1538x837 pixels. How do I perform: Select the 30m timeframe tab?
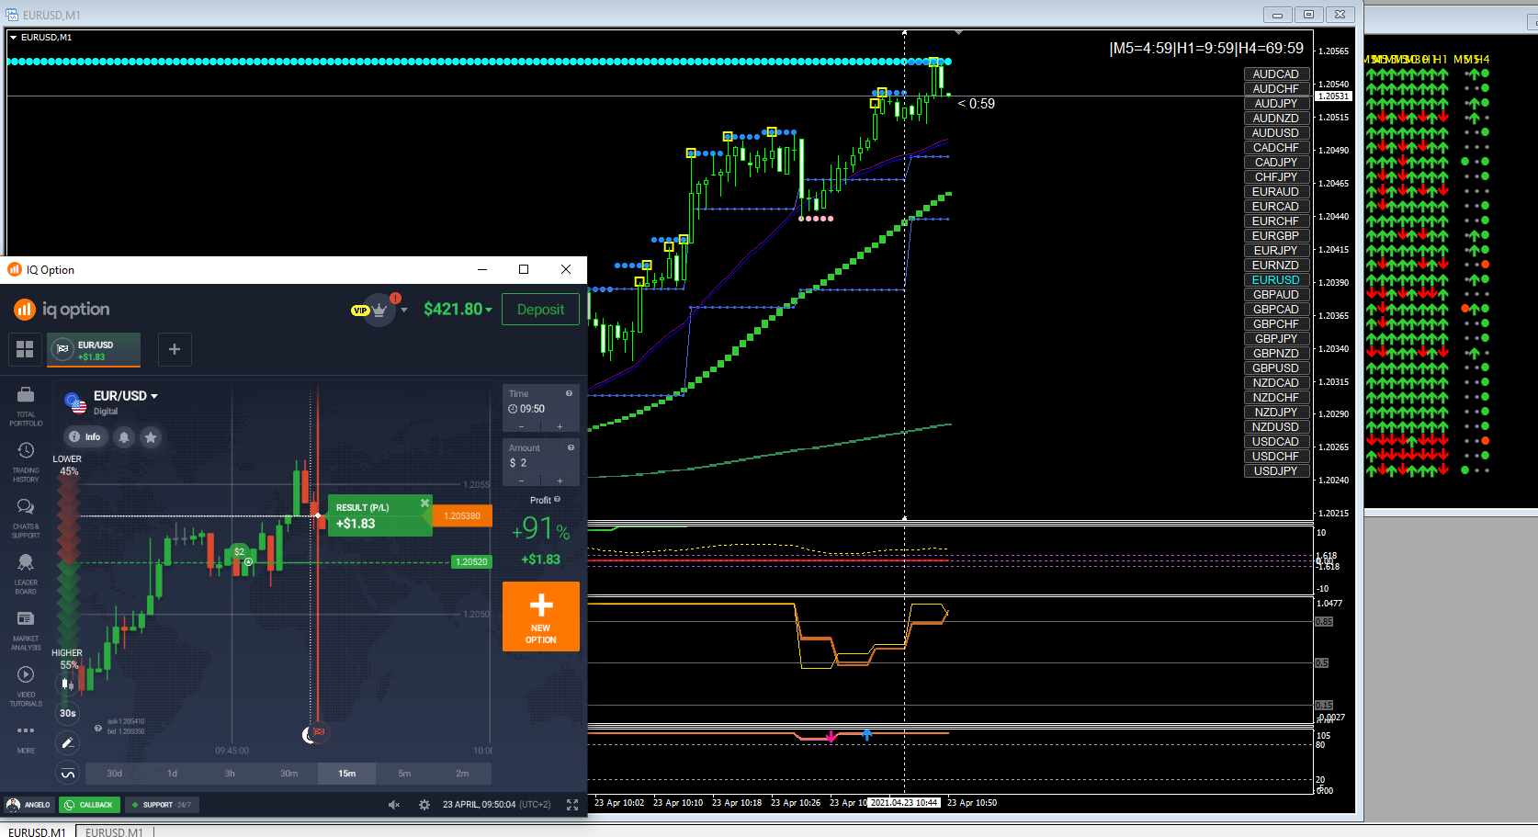click(288, 774)
